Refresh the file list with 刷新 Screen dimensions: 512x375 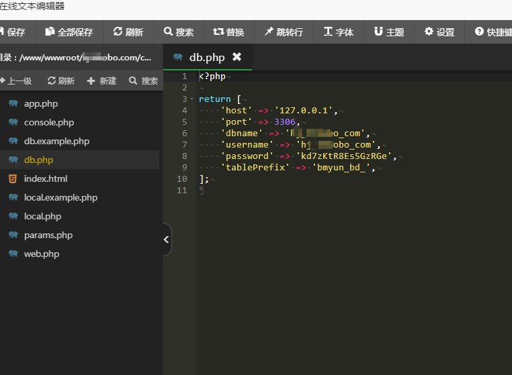(61, 81)
